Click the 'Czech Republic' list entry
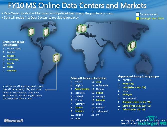The image size is (167, 127). pos(82,89)
